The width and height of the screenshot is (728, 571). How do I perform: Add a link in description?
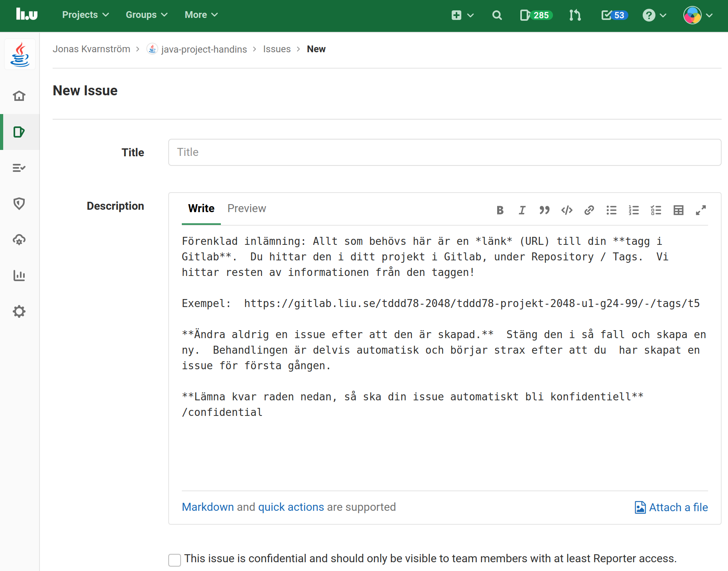point(589,210)
